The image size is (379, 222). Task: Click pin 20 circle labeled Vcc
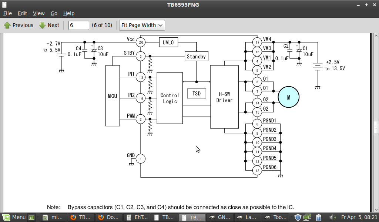(x=141, y=42)
